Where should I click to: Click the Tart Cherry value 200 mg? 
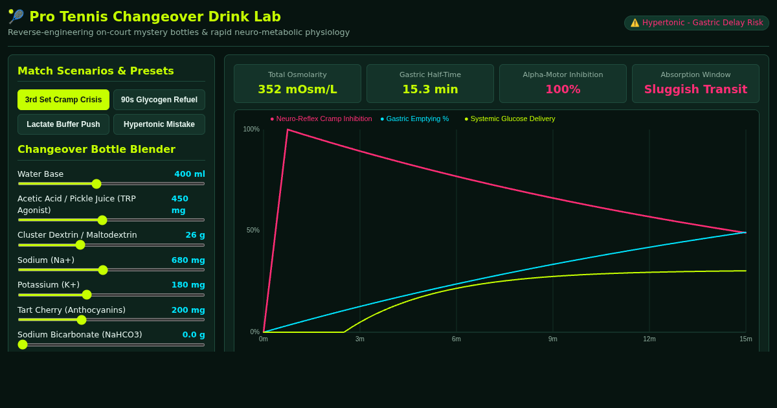click(188, 310)
